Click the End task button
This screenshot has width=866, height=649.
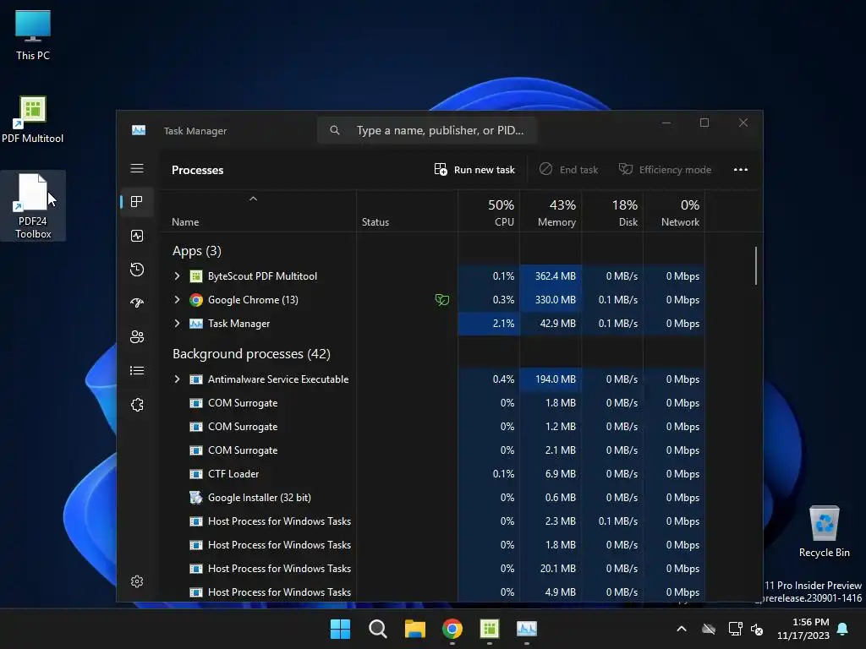coord(568,169)
